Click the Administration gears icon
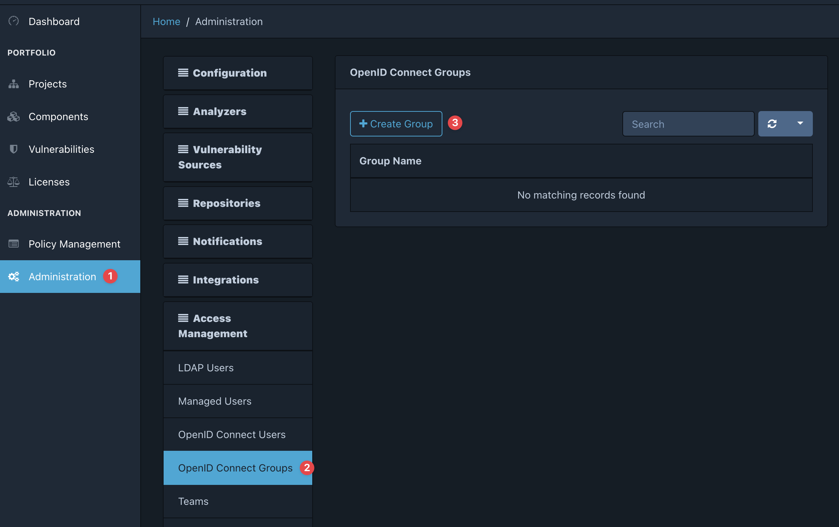The height and width of the screenshot is (527, 839). tap(13, 277)
